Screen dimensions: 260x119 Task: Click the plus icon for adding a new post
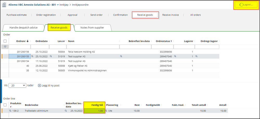[40, 85]
